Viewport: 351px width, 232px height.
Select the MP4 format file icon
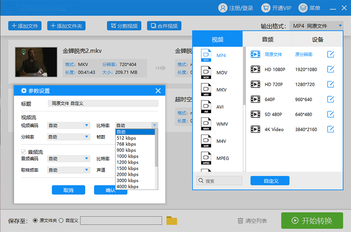pyautogui.click(x=206, y=55)
